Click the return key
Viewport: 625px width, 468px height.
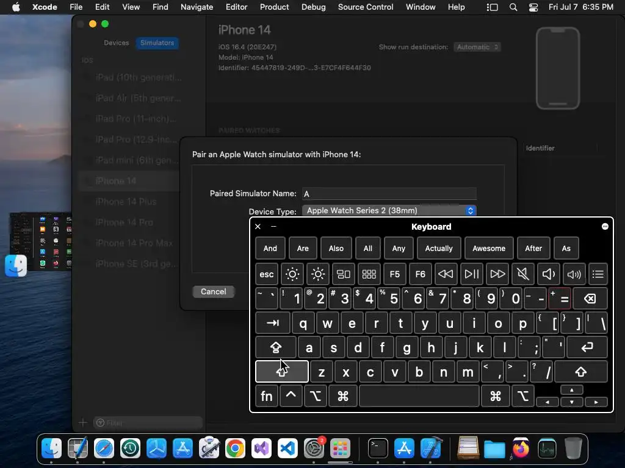(x=587, y=347)
